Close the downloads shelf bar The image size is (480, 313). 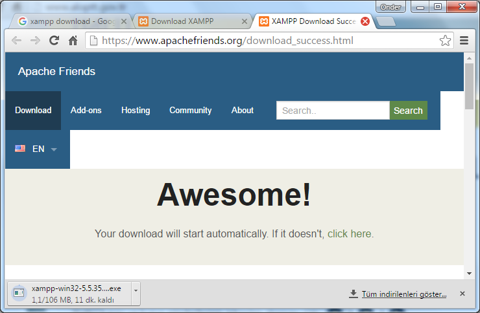(462, 294)
